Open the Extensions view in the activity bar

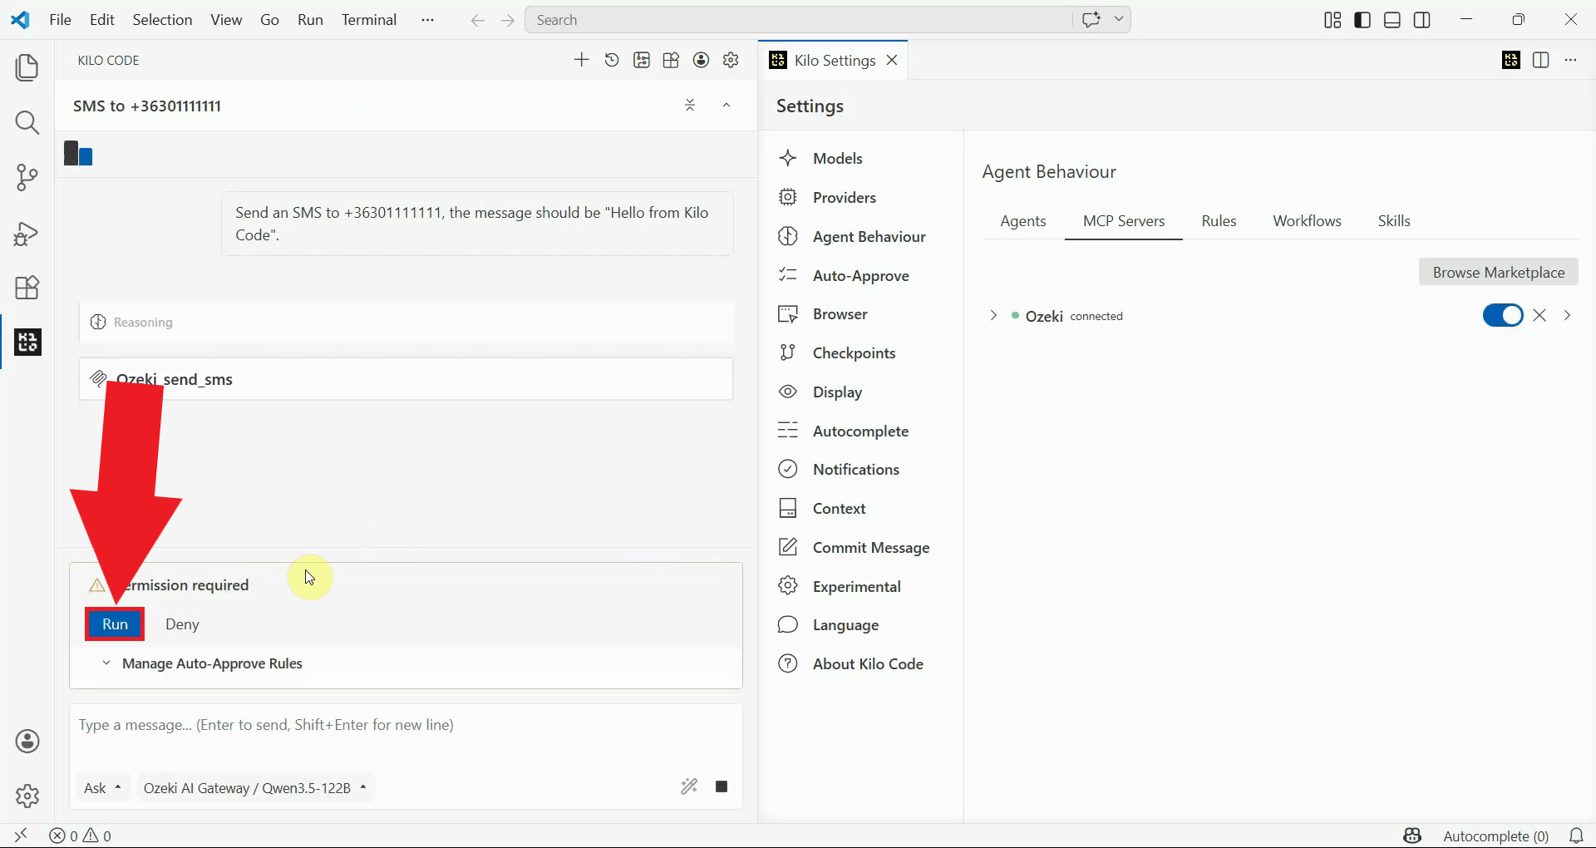pos(27,288)
